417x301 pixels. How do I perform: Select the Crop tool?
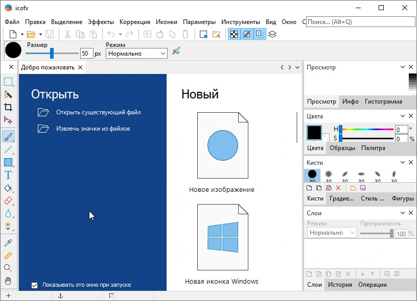(x=8, y=107)
